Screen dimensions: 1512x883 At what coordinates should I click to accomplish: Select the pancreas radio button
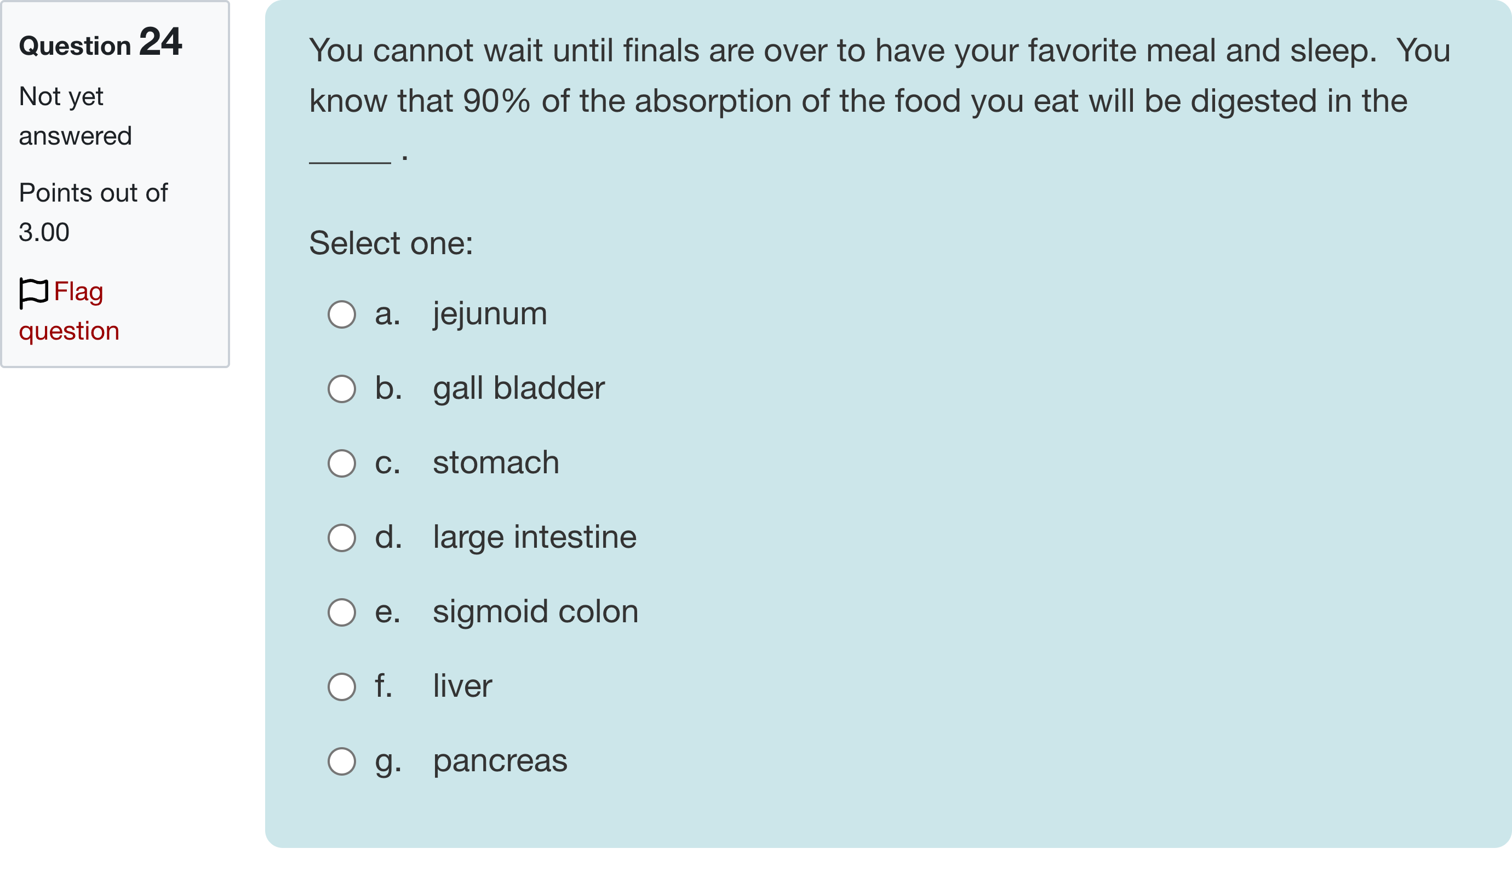tap(341, 761)
